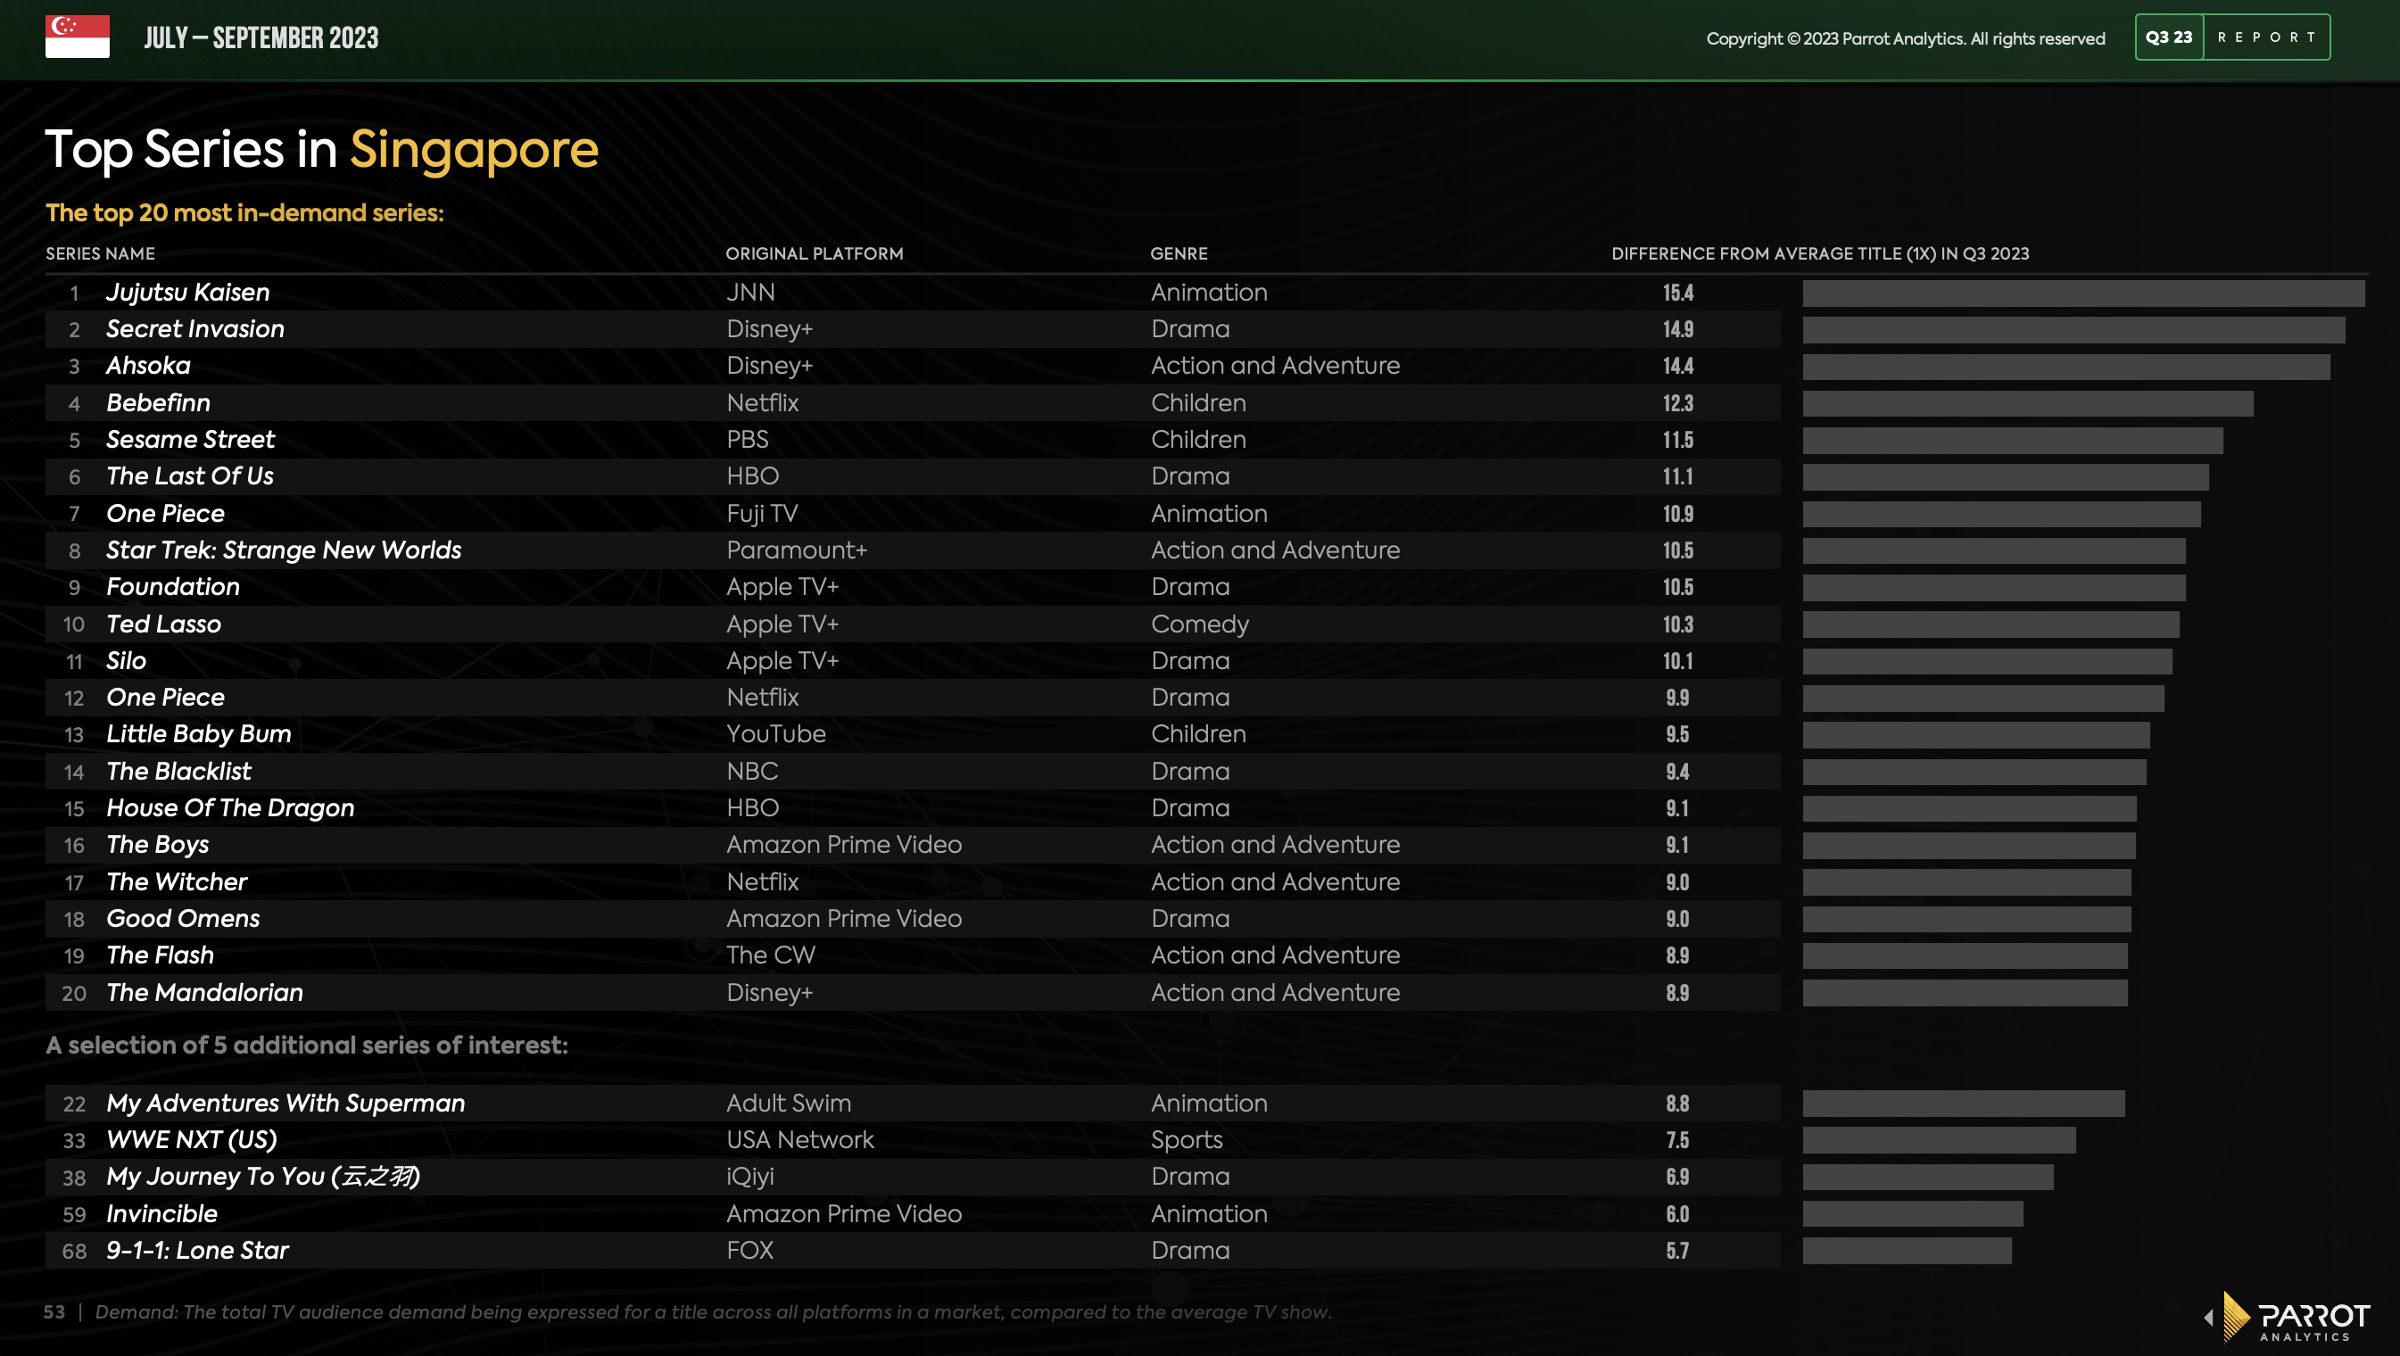Screen dimensions: 2400x1356
Task: Select the Jujutsu Kaisen series name
Action: [187, 293]
